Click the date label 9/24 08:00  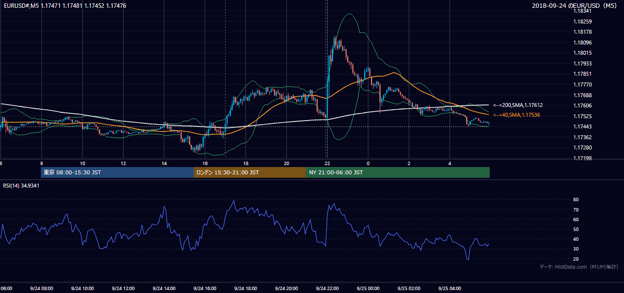[x=42, y=289]
